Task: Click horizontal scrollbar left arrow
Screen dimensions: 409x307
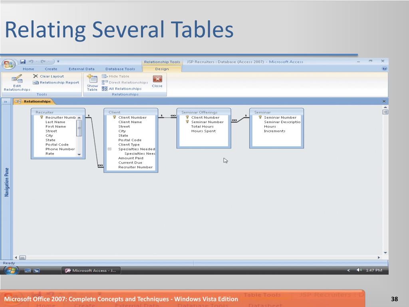Action: point(16,257)
